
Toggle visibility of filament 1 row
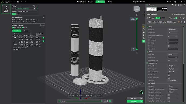(x=43, y=38)
